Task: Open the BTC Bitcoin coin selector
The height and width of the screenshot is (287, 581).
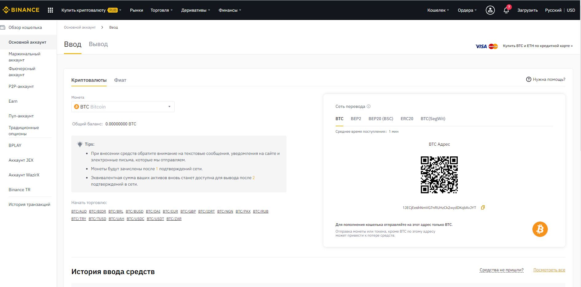Action: tap(123, 107)
